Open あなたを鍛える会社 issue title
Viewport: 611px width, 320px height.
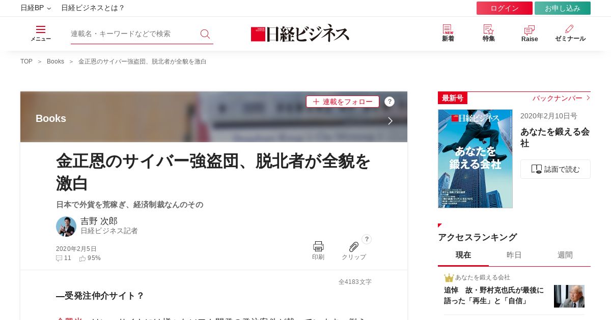(x=555, y=138)
